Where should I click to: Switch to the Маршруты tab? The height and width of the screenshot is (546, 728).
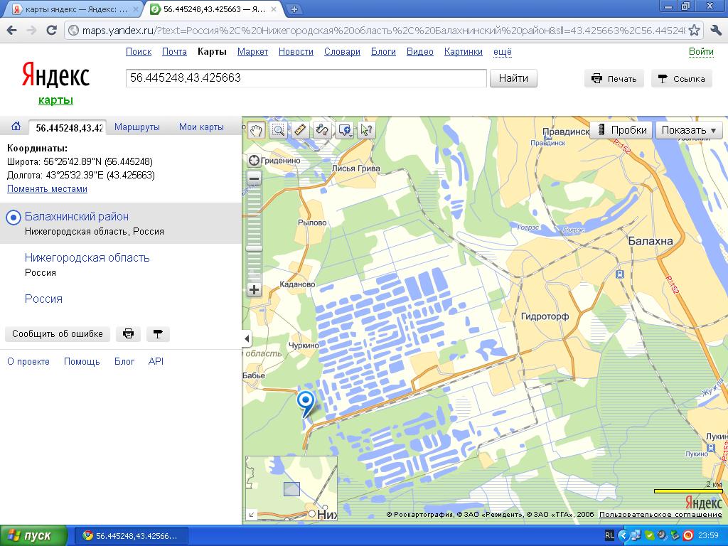click(137, 127)
